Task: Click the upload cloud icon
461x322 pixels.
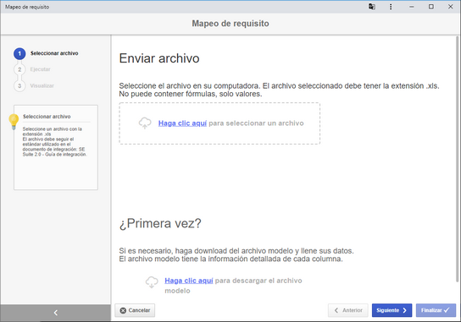Action: 145,123
